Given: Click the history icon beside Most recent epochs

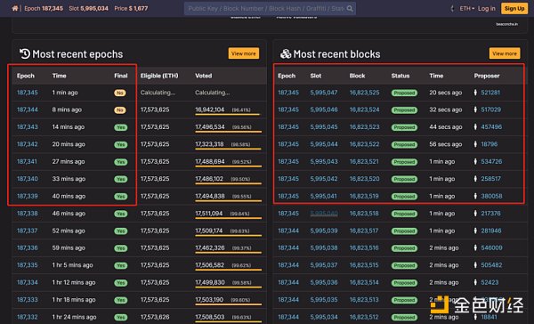Looking at the screenshot, I should pos(25,53).
